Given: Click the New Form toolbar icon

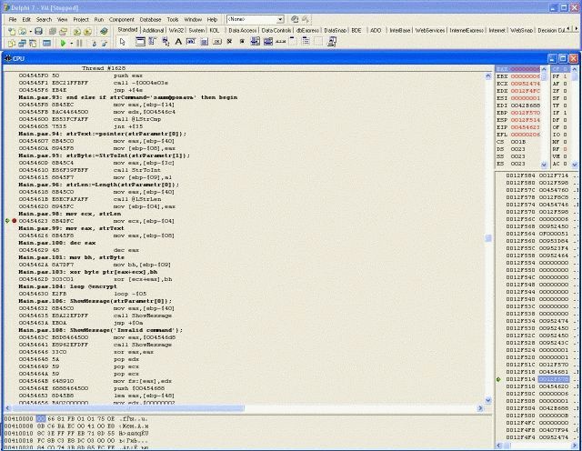Looking at the screenshot, I should click(x=46, y=44).
